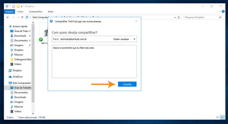Go up one folder level
Viewport: 228px width, 124px height.
pos(22,17)
